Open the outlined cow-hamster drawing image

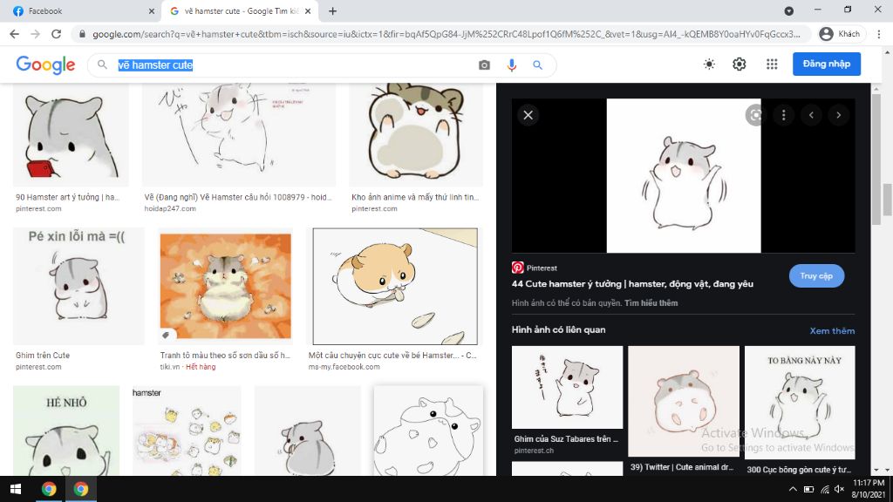pyautogui.click(x=428, y=431)
